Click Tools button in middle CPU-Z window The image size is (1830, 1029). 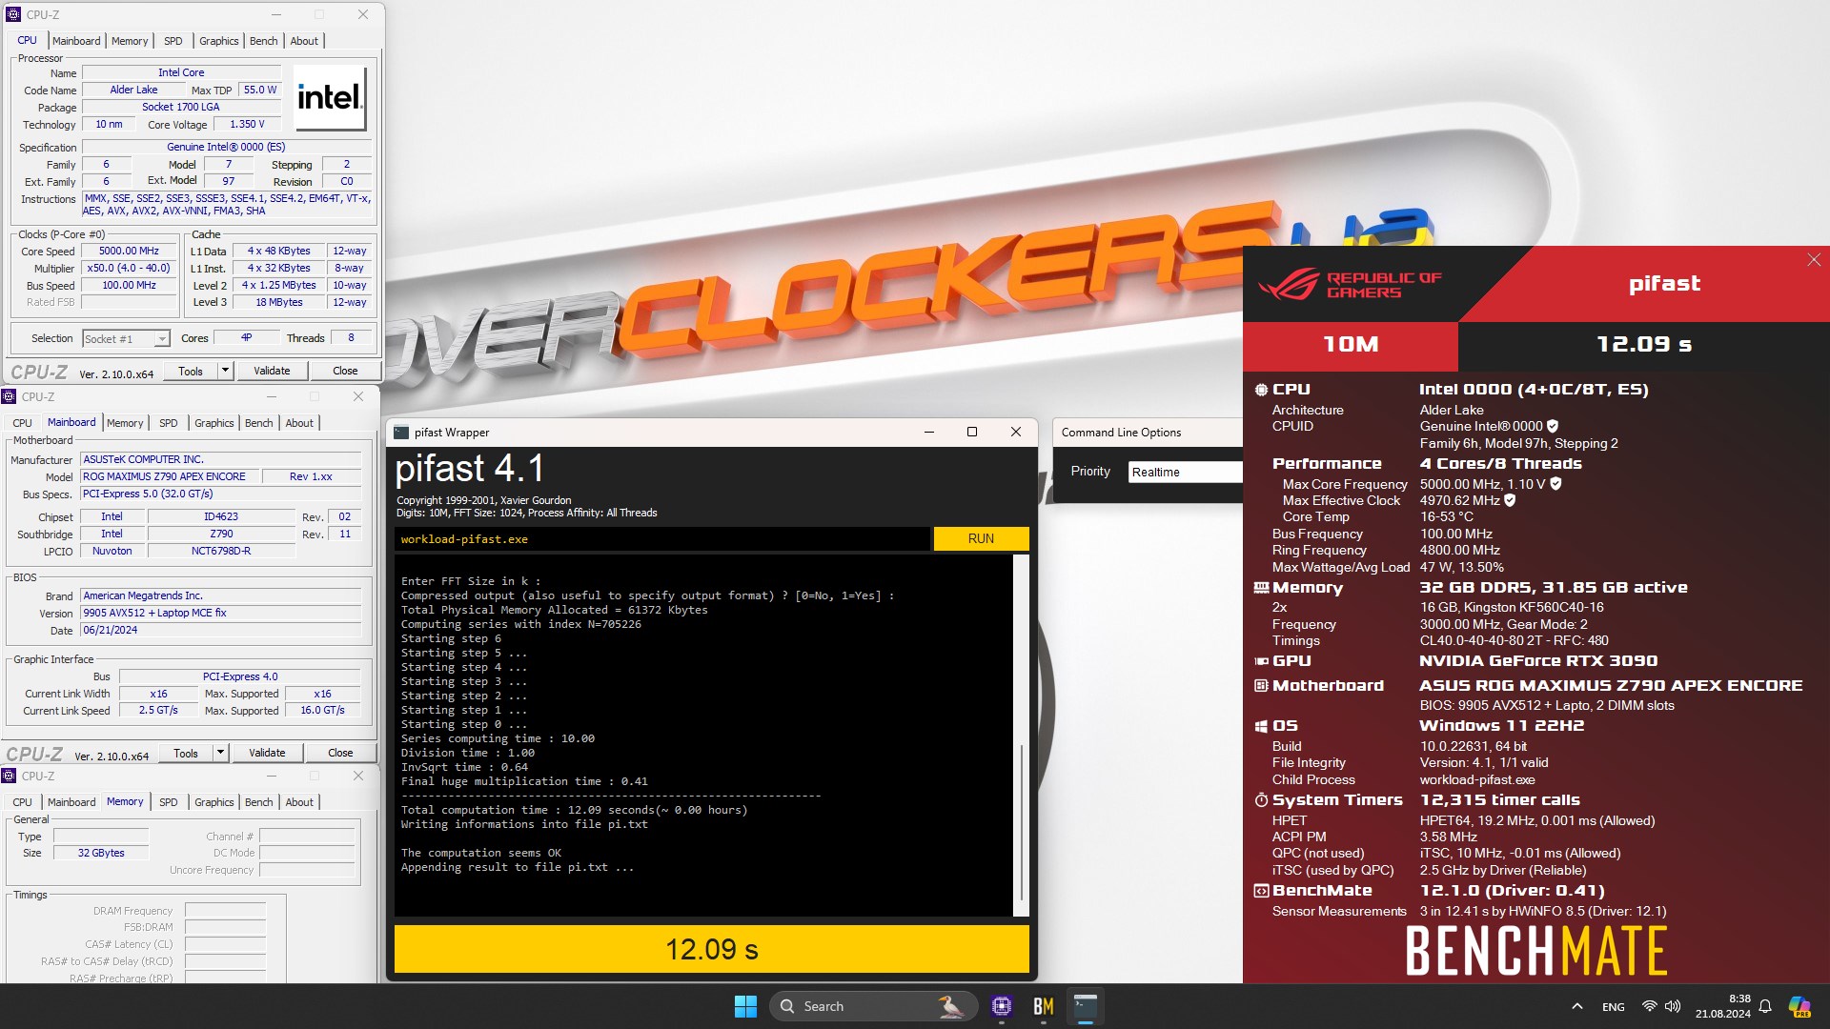(186, 753)
